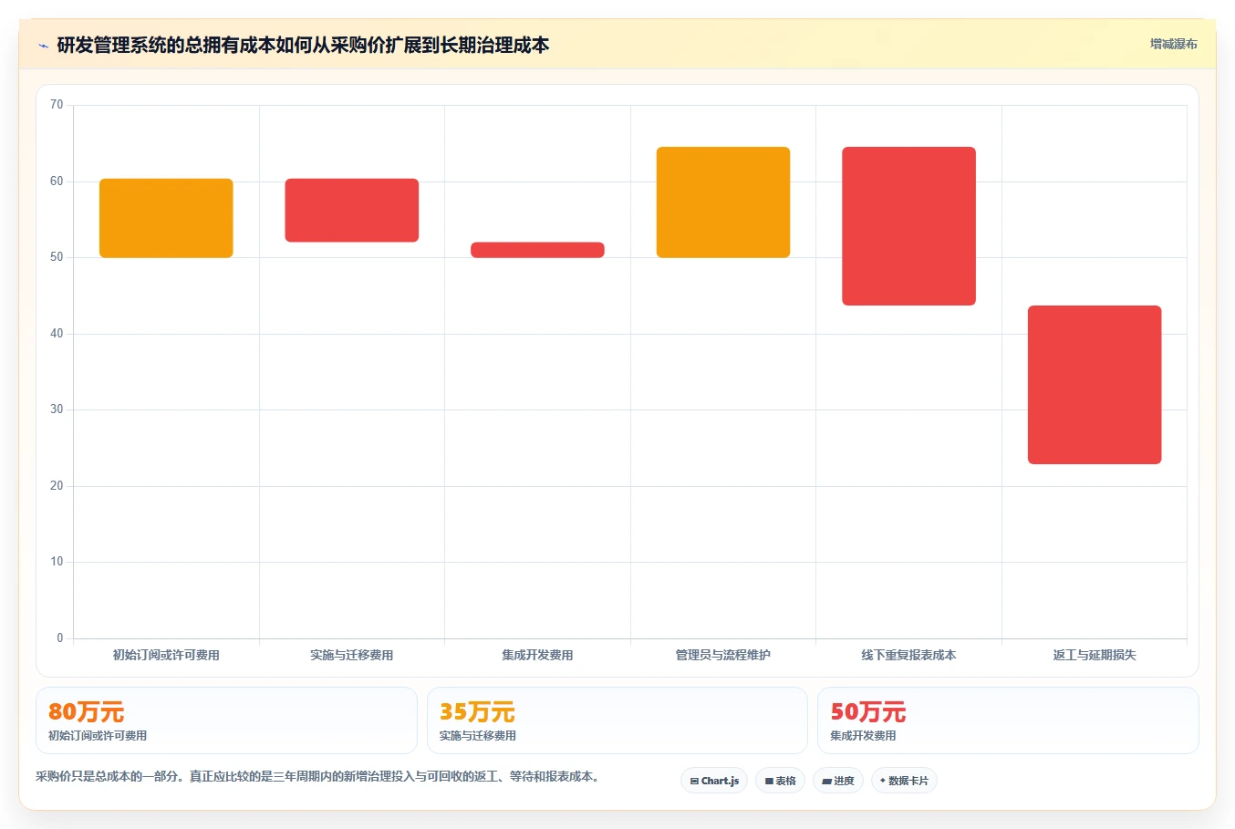
Task: Click the footer note starting 采购价只是总成本
Action: click(317, 777)
